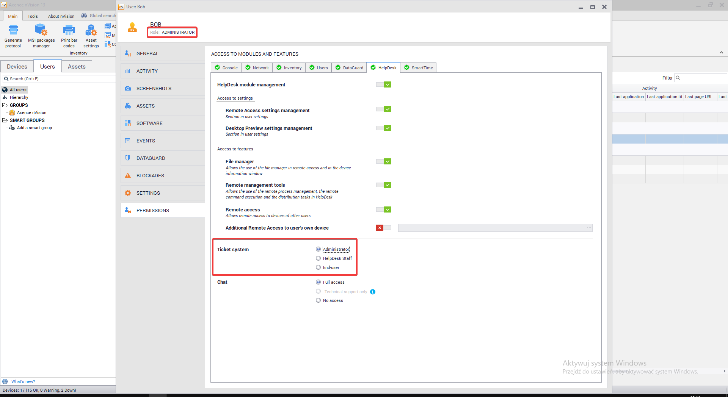The image size is (728, 397).
Task: Click the Generate protocol icon
Action: [13, 30]
